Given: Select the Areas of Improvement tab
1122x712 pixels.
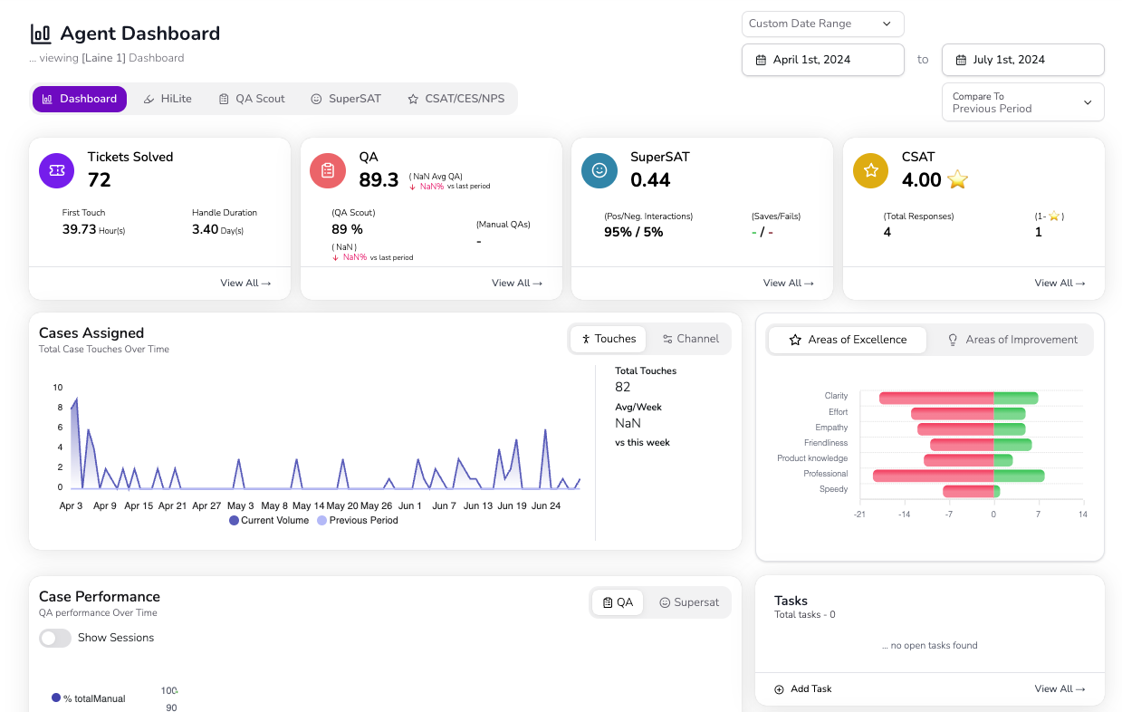Looking at the screenshot, I should pos(1012,340).
